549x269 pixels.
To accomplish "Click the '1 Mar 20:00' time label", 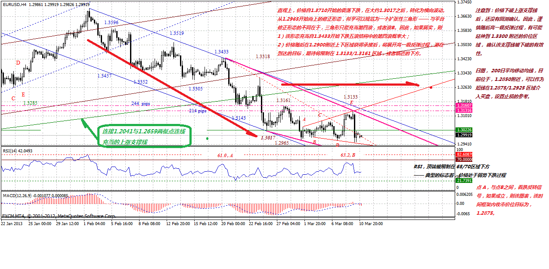I will point(315,223).
